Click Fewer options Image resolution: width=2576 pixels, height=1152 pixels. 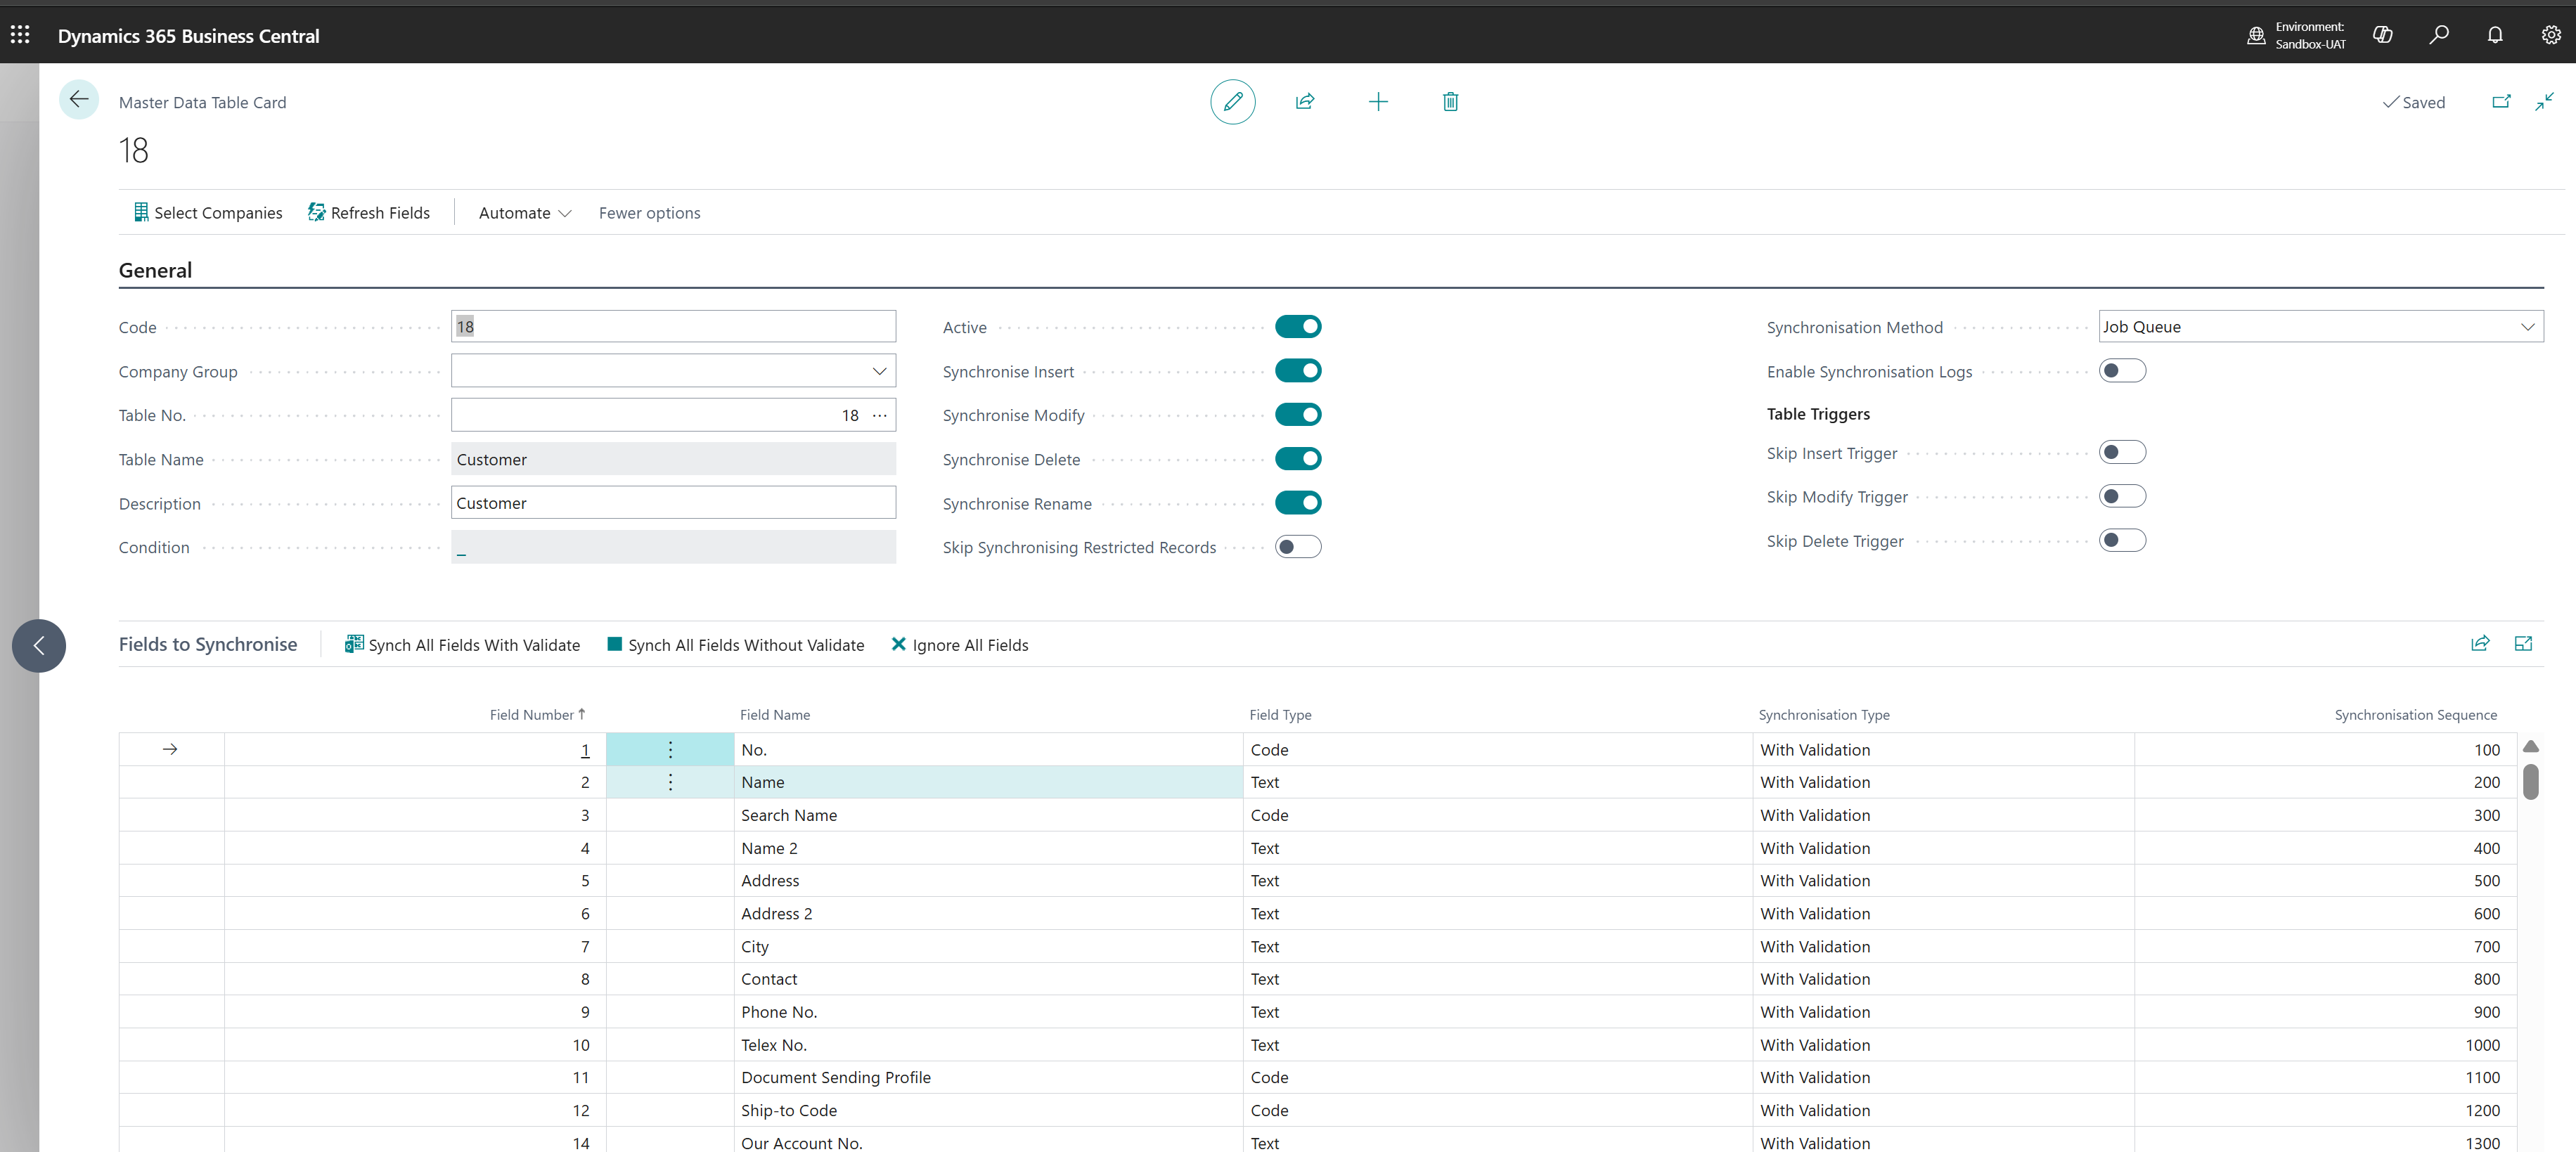[649, 212]
